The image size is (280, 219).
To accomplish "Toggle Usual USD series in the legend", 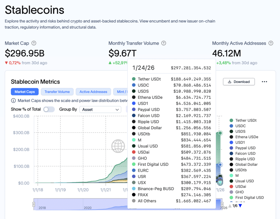I will [242, 181].
